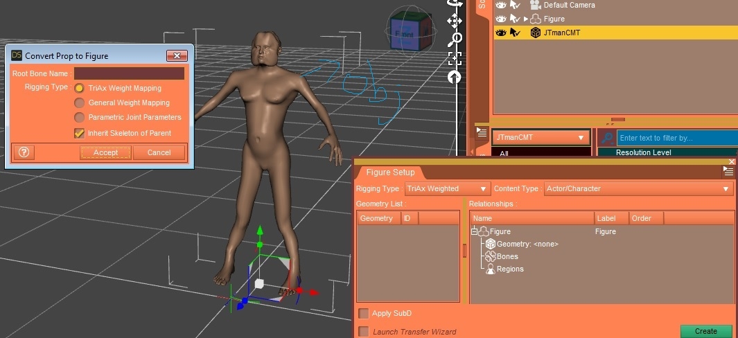The image size is (738, 338).
Task: Hide JTmanCMT using its eye icon
Action: [500, 33]
